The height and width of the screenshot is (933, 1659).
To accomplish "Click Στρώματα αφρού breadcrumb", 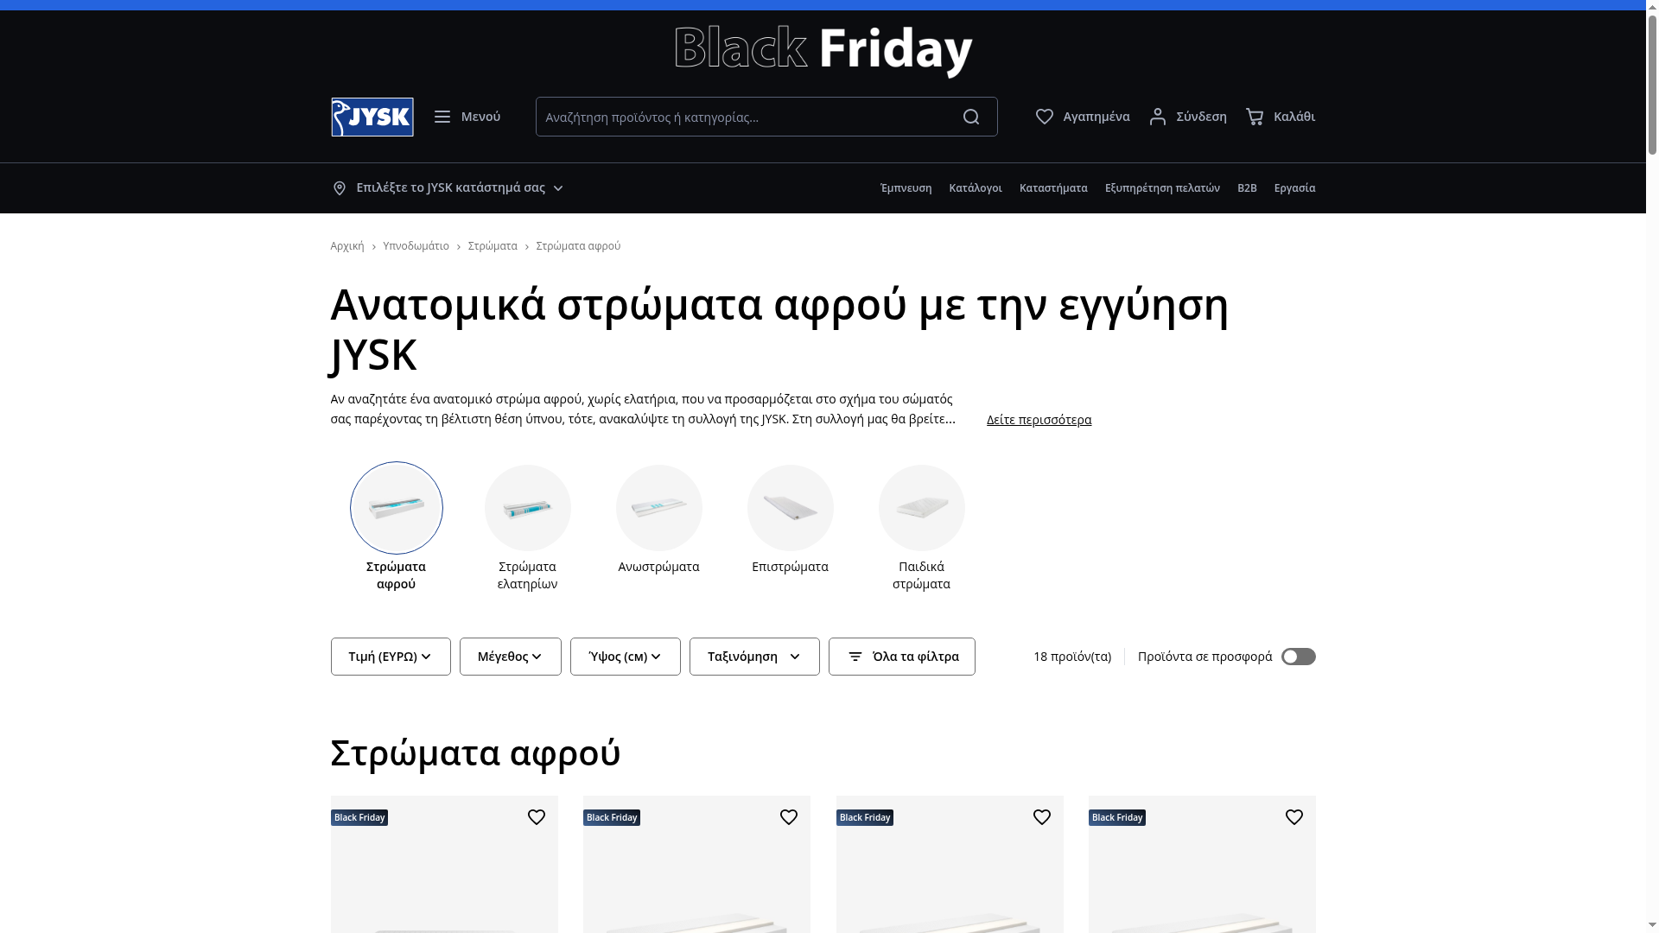I will [578, 246].
